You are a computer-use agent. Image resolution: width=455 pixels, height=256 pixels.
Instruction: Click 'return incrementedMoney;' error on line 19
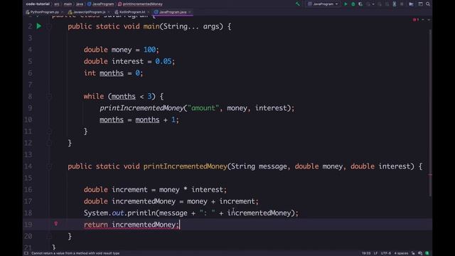click(132, 225)
